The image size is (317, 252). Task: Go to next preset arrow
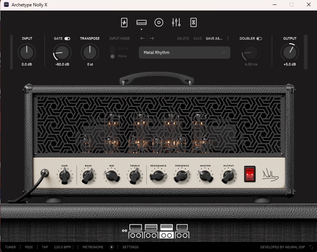[152, 38]
